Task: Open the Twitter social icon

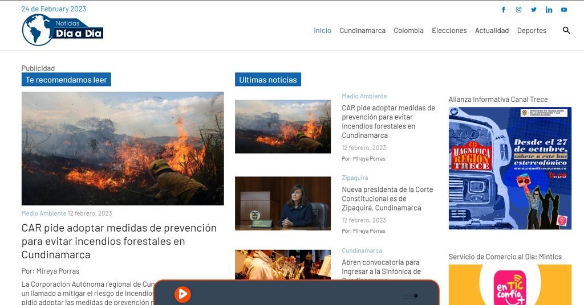Action: 534,10
